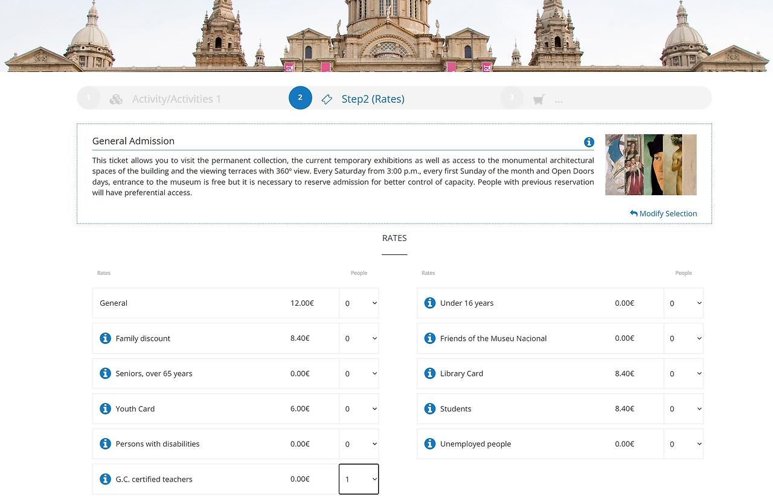Click the Library Card label
Viewport: 773px width, 496px height.
(x=461, y=373)
